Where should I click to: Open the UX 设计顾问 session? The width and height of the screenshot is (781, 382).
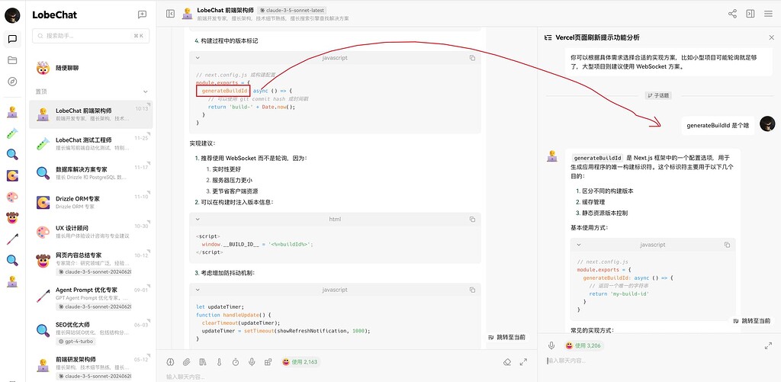91,232
